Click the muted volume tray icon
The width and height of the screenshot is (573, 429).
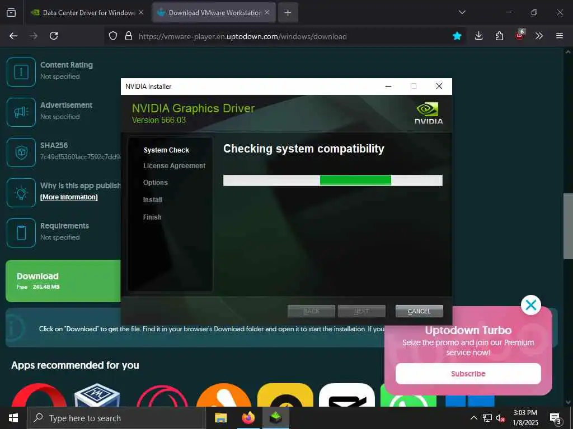500,418
